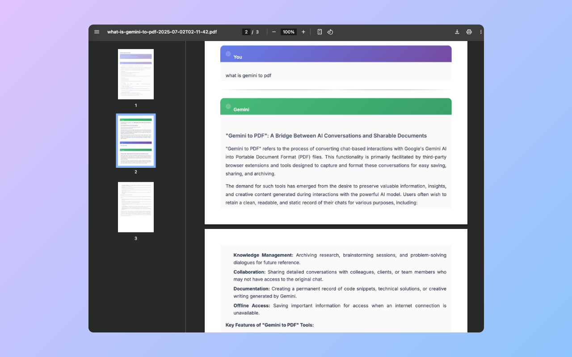Open the sidebar hamburger menu
This screenshot has height=357, width=572.
tap(97, 32)
